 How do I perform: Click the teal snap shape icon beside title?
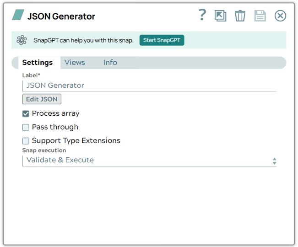point(18,16)
